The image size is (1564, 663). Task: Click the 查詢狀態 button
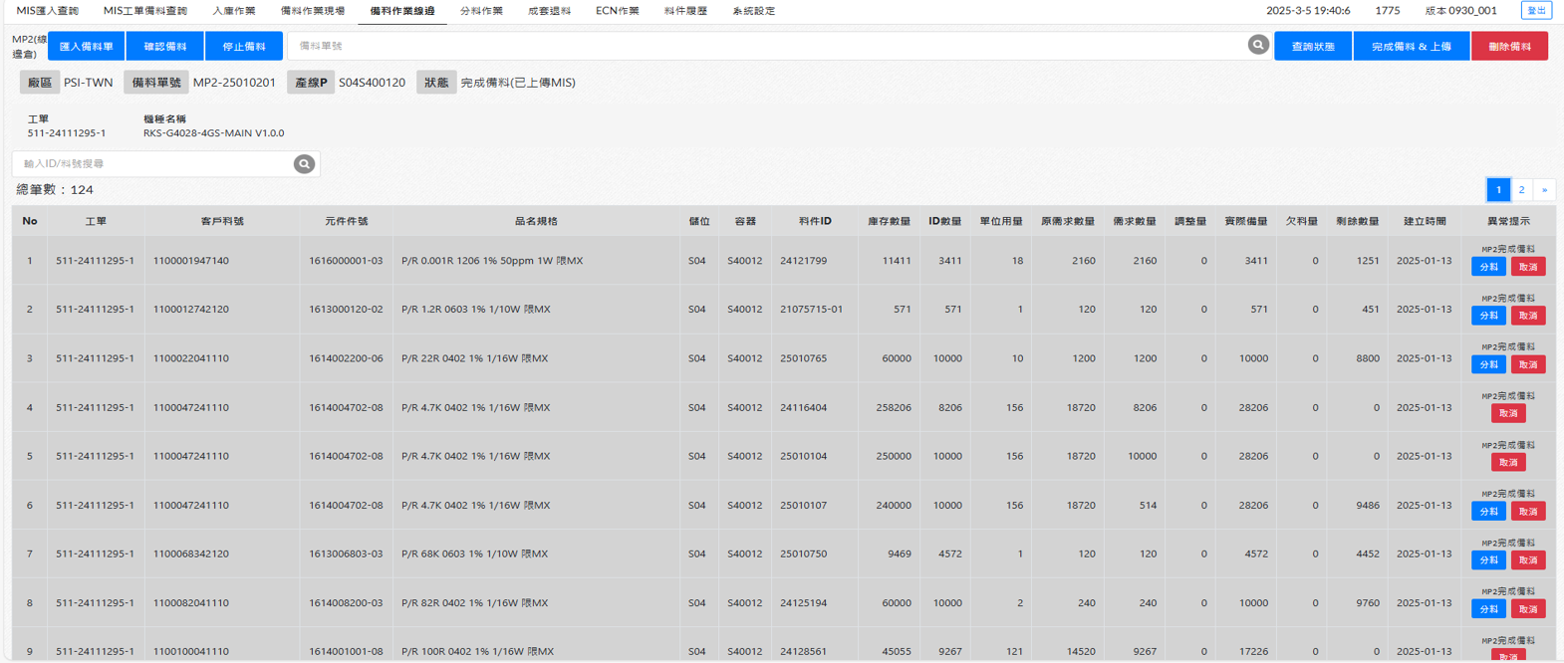pyautogui.click(x=1313, y=46)
